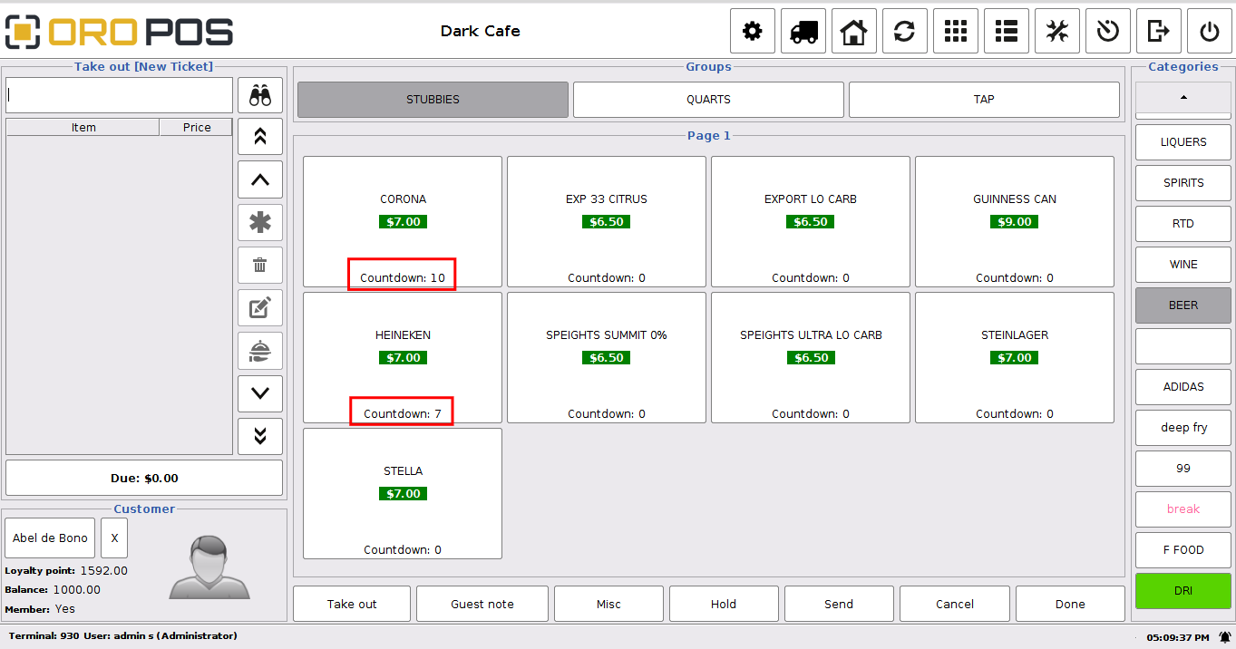Add GUINNESS CAN to ticket
1236x649 pixels.
click(1015, 221)
